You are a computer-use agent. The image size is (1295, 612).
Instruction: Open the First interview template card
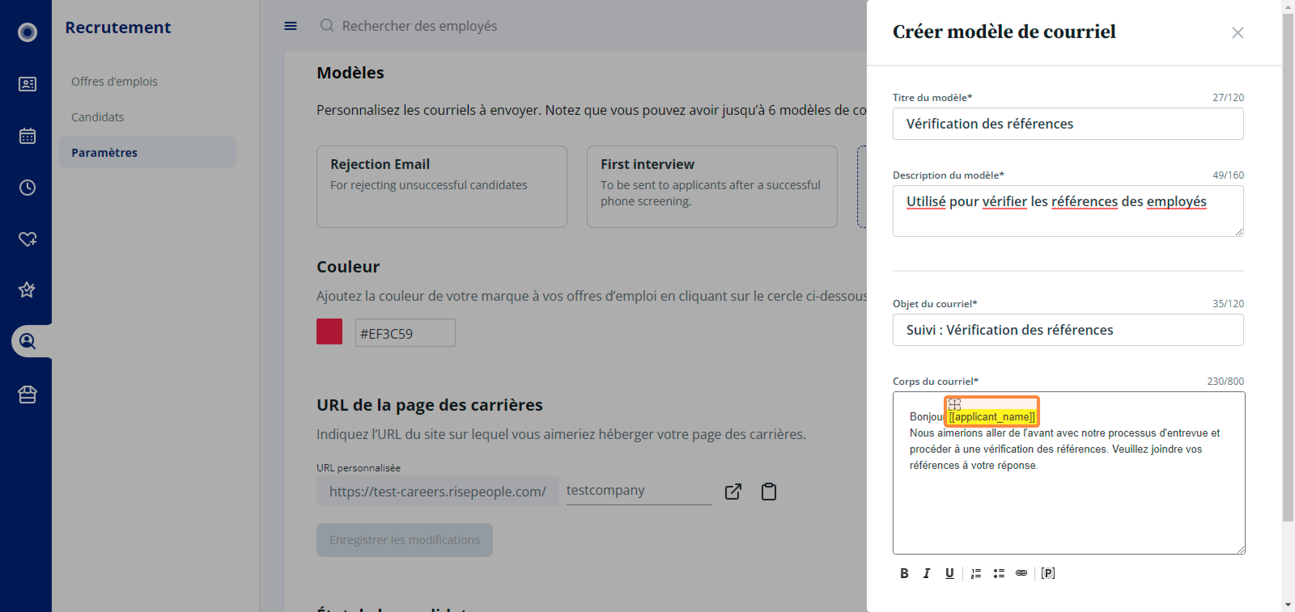point(712,187)
